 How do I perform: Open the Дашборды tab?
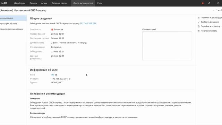pyautogui.click(x=20, y=3)
